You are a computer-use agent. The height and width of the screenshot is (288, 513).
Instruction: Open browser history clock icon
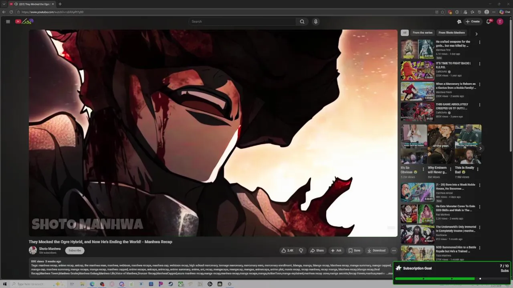479,12
